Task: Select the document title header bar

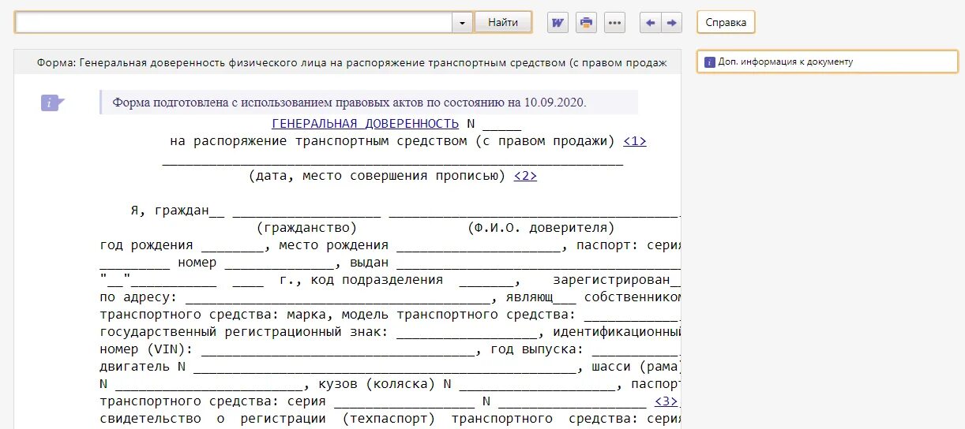Action: coord(347,62)
